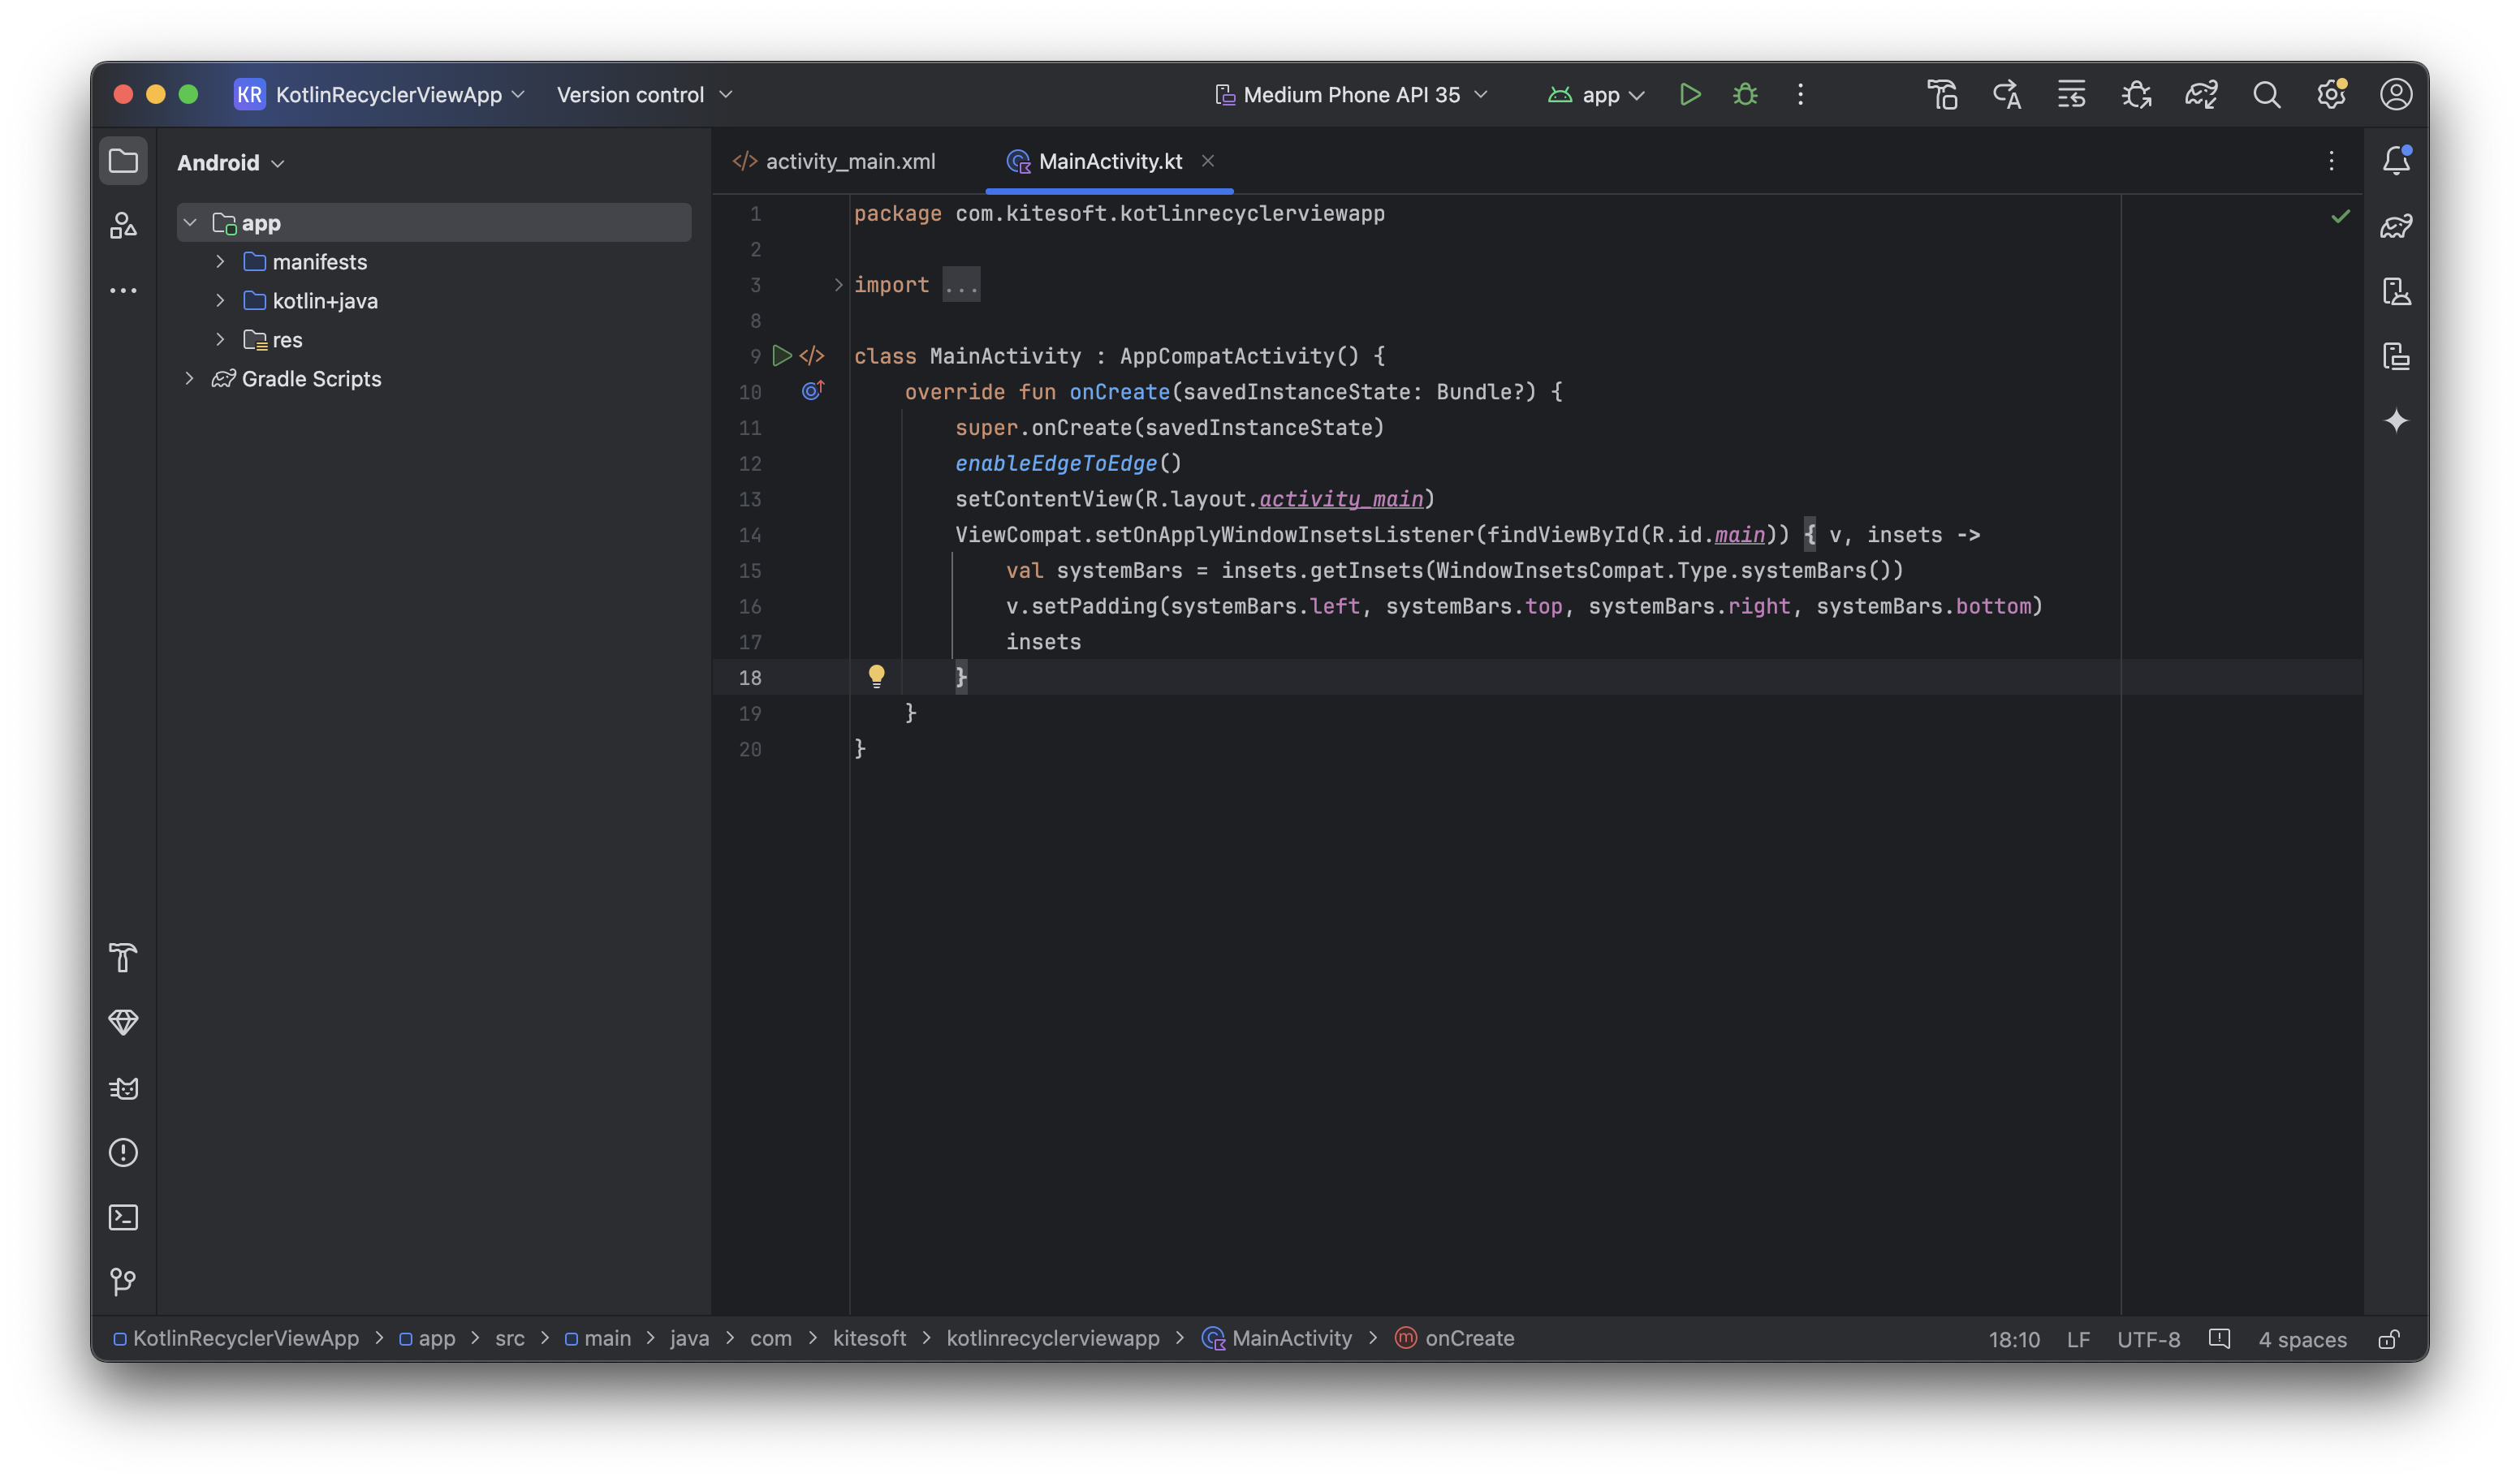
Task: Click the lightbulb intention icon on line 18
Action: [x=876, y=677]
